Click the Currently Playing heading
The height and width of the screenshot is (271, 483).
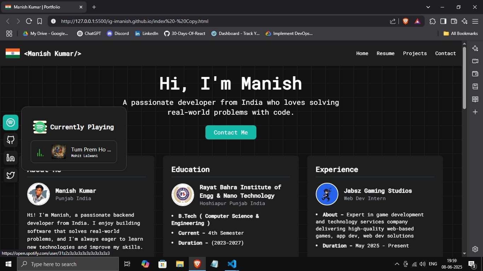(82, 127)
